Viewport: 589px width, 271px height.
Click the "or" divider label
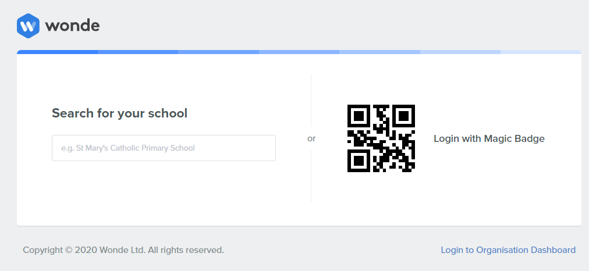[311, 138]
